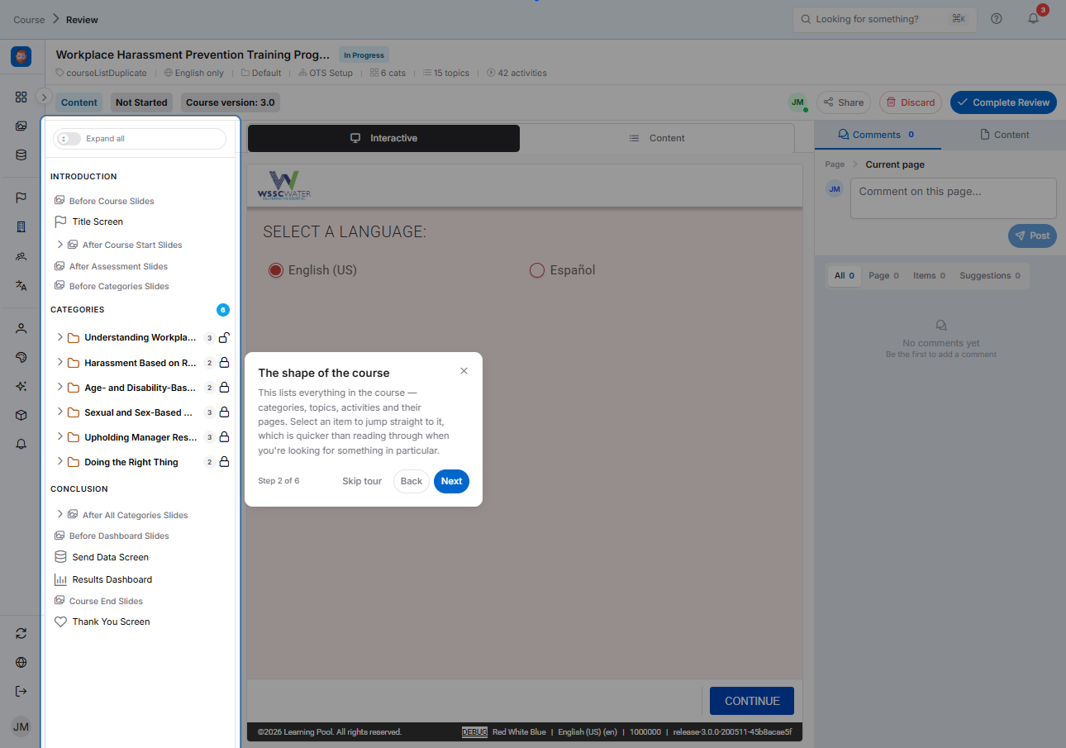Click the logout icon in left sidebar

21,691
